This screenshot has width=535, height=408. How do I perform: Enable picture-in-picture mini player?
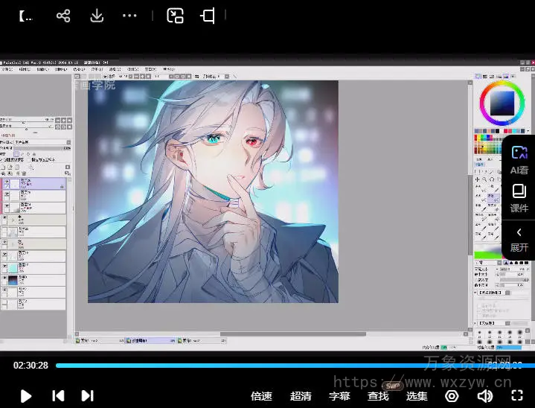[x=175, y=16]
